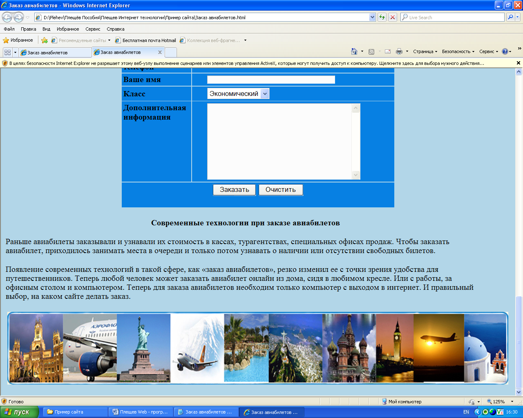Open Коллекция веб-фрагментов link
Image resolution: width=523 pixels, height=418 pixels.
coord(210,40)
